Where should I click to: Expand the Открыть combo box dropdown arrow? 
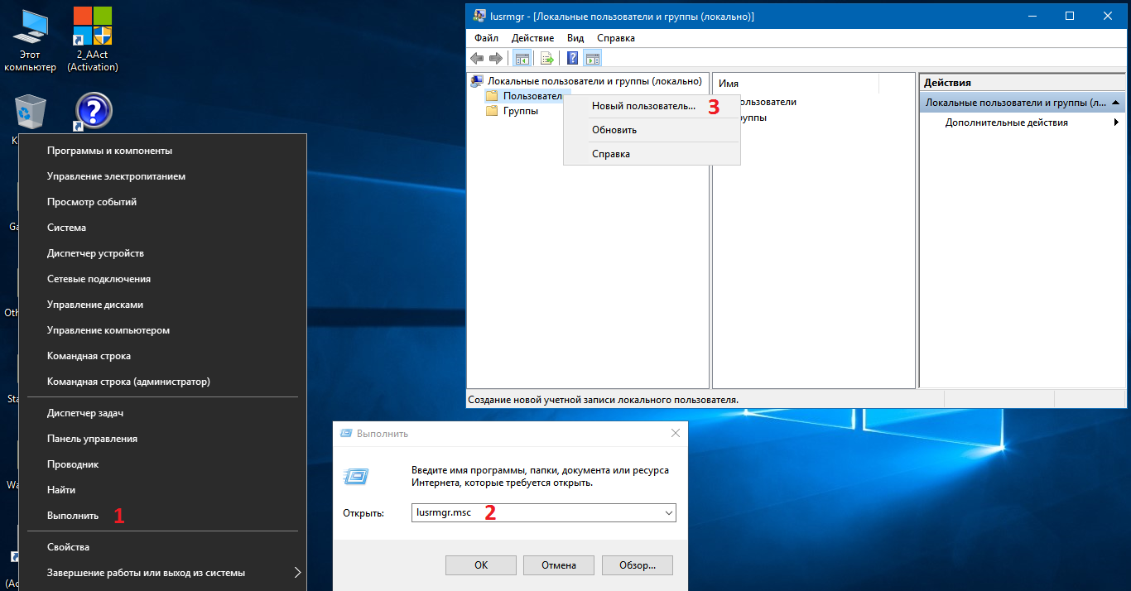(668, 513)
